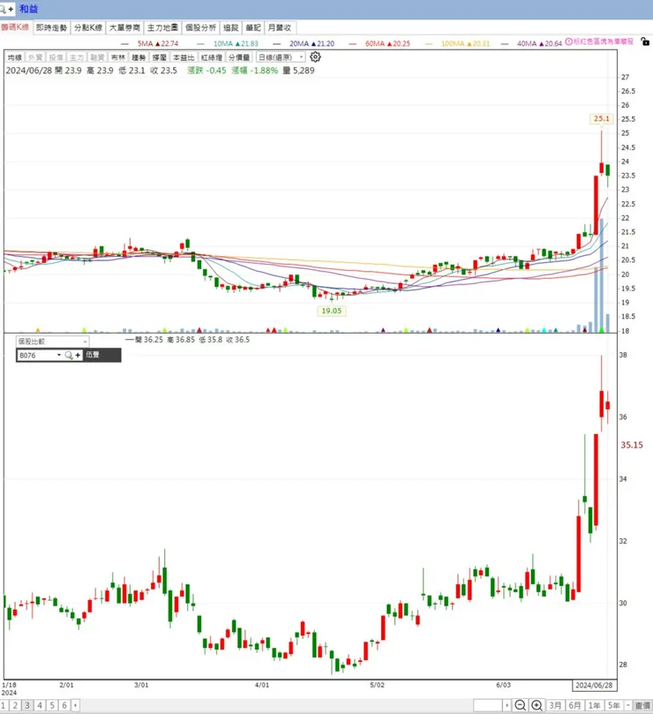653x714 pixels.
Task: Click the 60MA 20.25 legend entry
Action: click(379, 44)
